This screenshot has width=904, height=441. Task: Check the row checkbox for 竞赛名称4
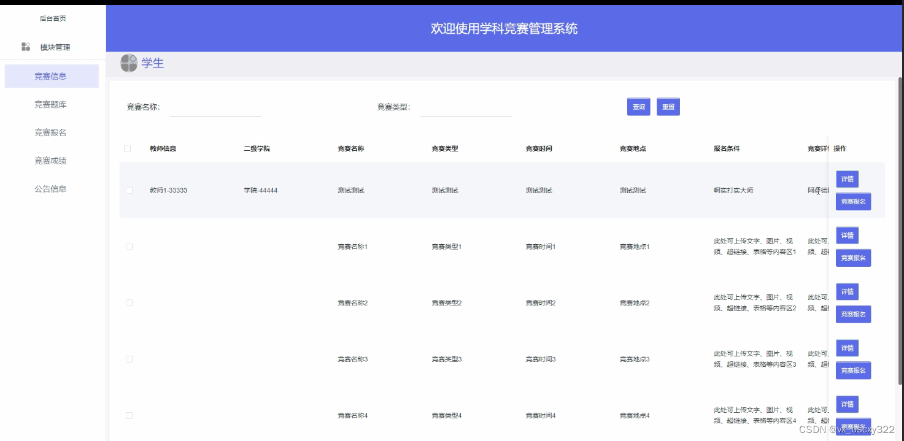(x=129, y=416)
